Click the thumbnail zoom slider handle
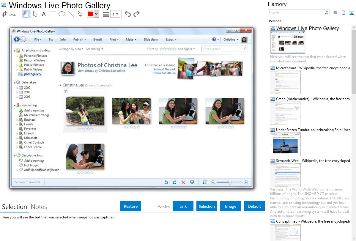The image size is (356, 241). pos(230,182)
